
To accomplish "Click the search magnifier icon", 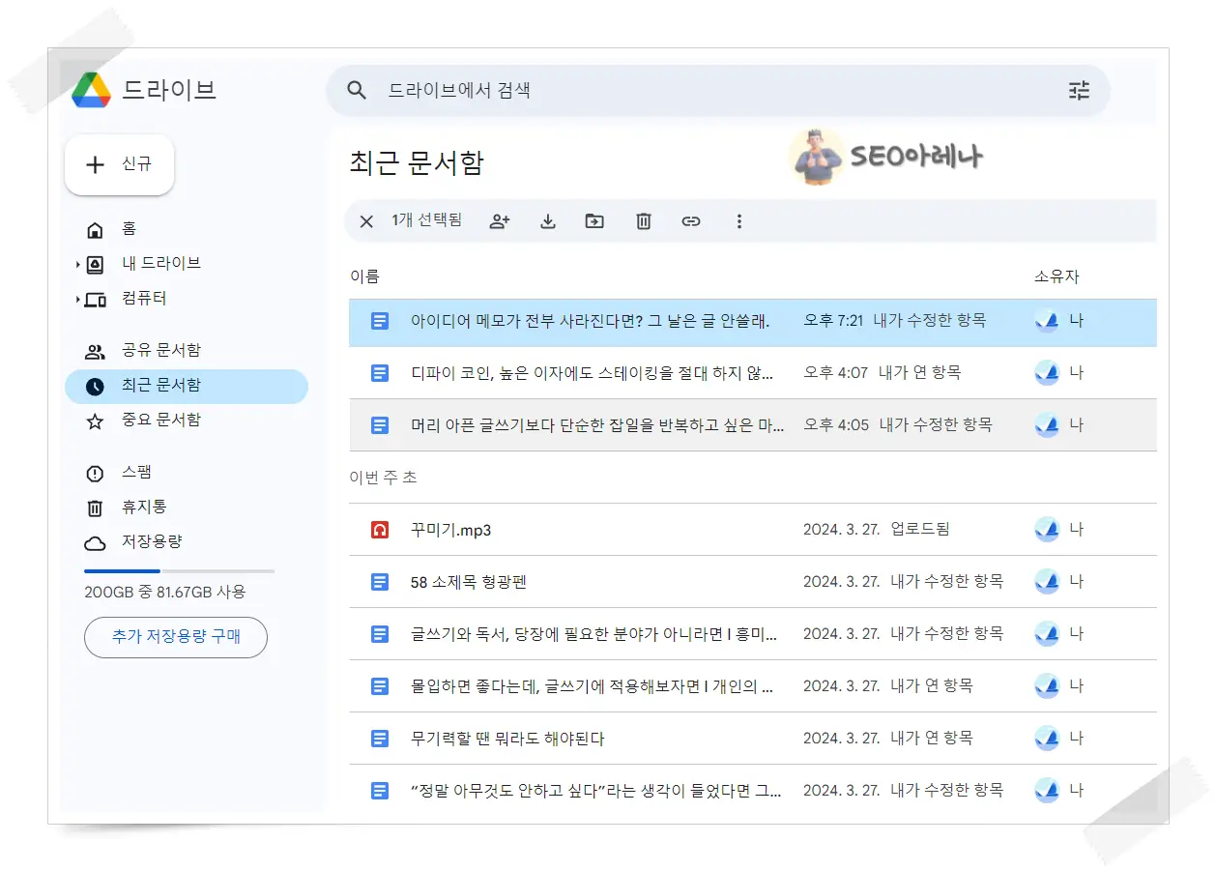I will click(x=357, y=91).
